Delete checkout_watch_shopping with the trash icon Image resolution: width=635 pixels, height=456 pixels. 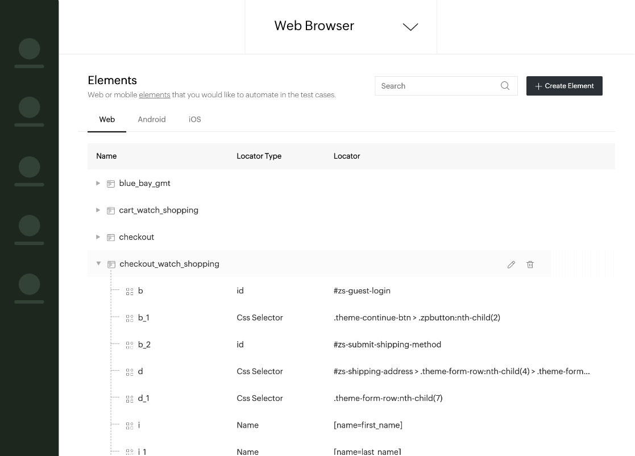click(530, 264)
